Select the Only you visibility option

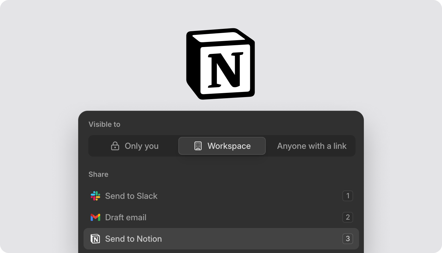(134, 146)
